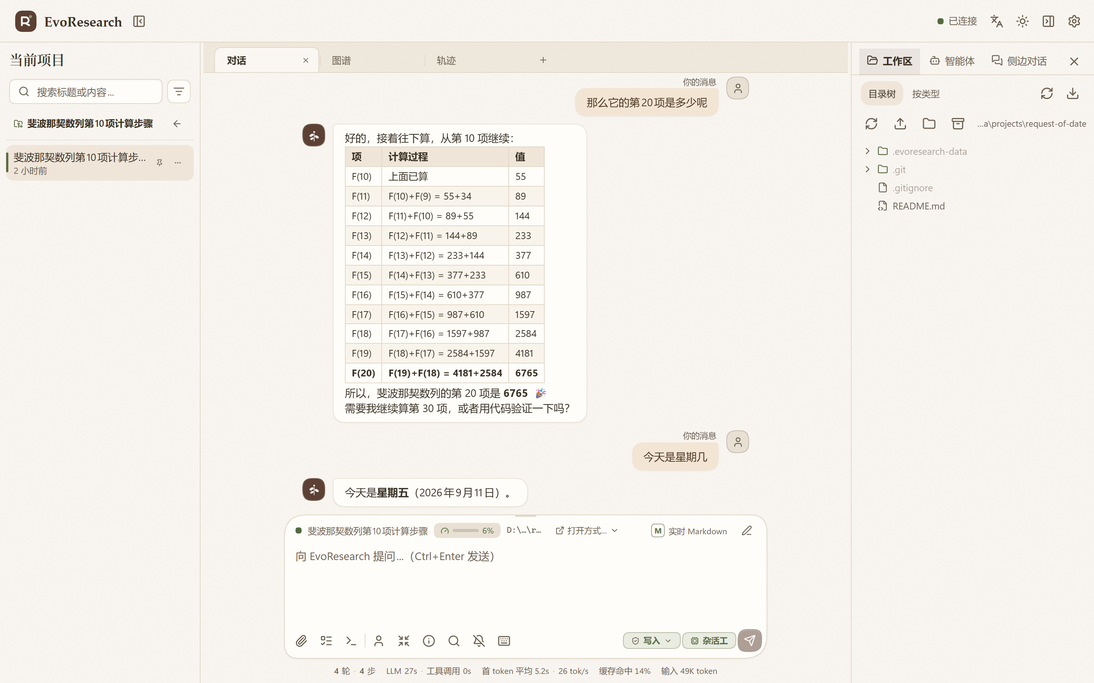The width and height of the screenshot is (1094, 683).
Task: Click the conversation title in input header
Action: point(368,531)
